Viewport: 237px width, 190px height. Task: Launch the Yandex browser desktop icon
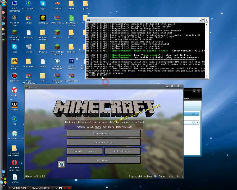tap(14, 92)
